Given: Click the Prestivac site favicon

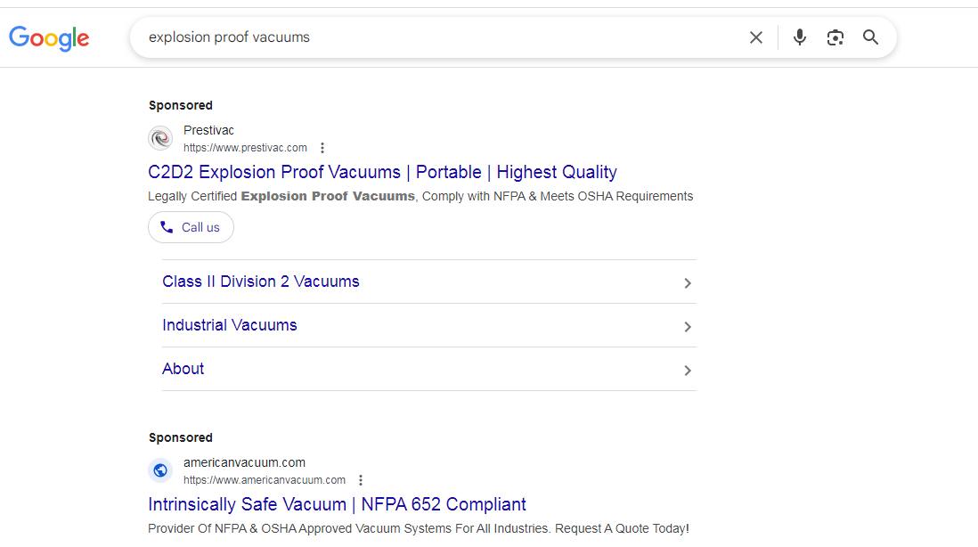Looking at the screenshot, I should [x=160, y=139].
